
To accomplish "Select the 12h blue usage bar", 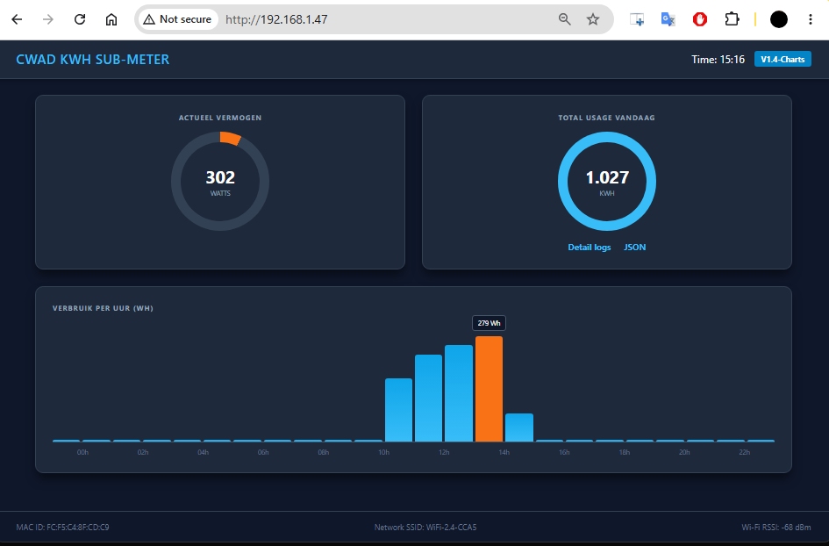I will pyautogui.click(x=459, y=393).
